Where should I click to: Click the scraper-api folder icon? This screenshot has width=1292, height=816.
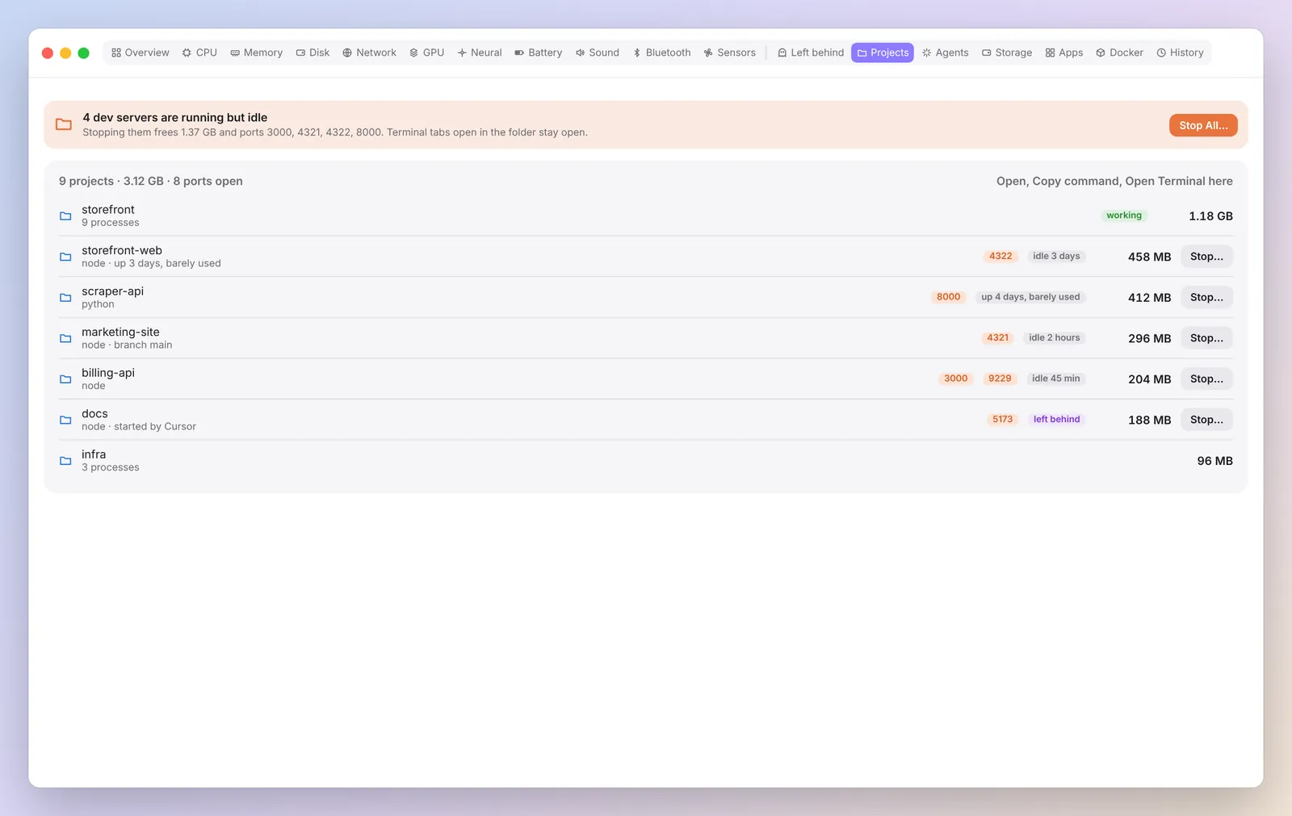65,298
